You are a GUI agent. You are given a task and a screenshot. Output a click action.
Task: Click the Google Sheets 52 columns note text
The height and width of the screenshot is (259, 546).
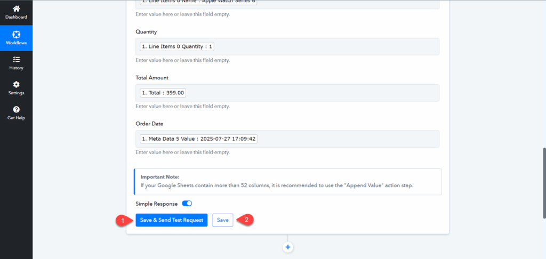click(x=277, y=185)
